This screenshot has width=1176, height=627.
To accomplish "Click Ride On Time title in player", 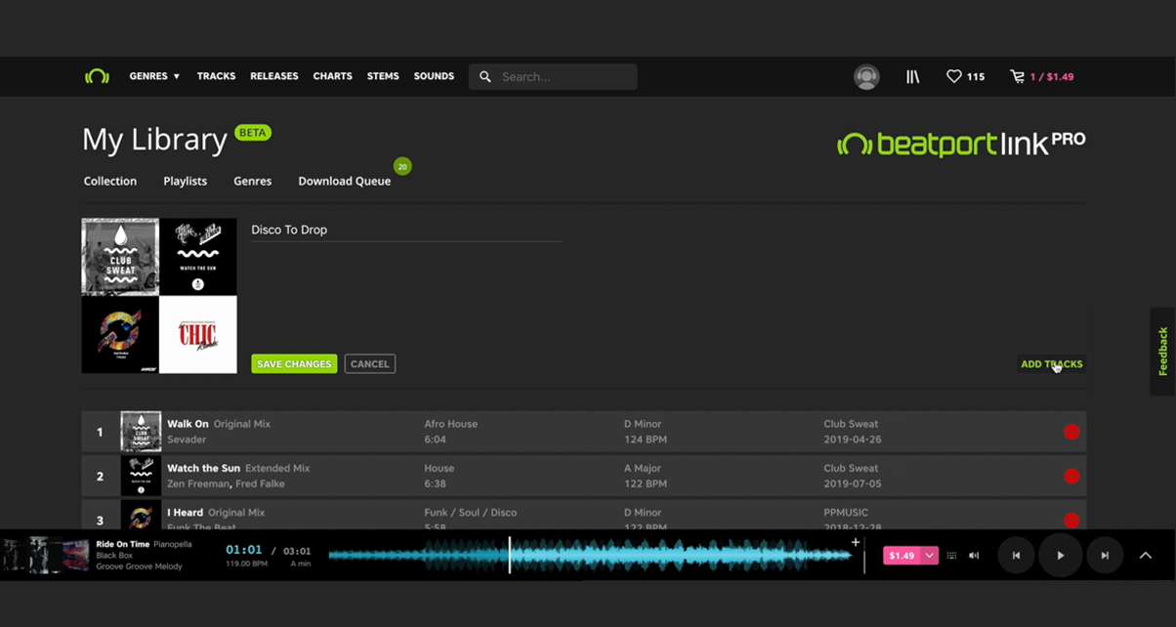I will [122, 544].
